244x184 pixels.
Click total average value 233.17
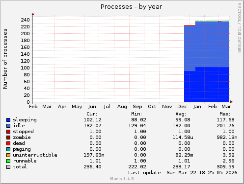(181, 167)
